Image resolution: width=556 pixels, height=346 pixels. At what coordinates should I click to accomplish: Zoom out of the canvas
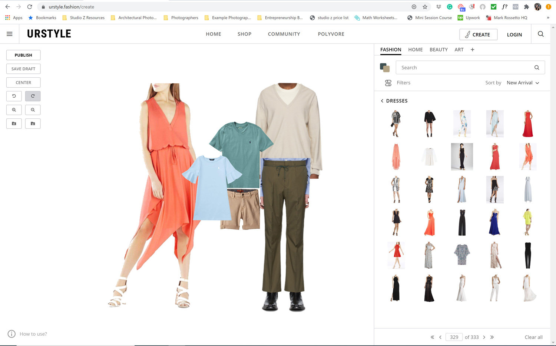point(33,110)
